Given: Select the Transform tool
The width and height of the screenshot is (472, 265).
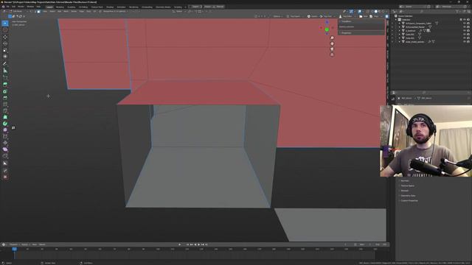Looking at the screenshot, I should (x=5, y=57).
